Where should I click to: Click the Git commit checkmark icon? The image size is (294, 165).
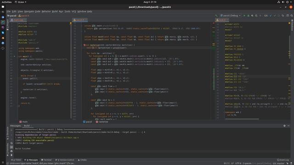[x=275, y=16]
